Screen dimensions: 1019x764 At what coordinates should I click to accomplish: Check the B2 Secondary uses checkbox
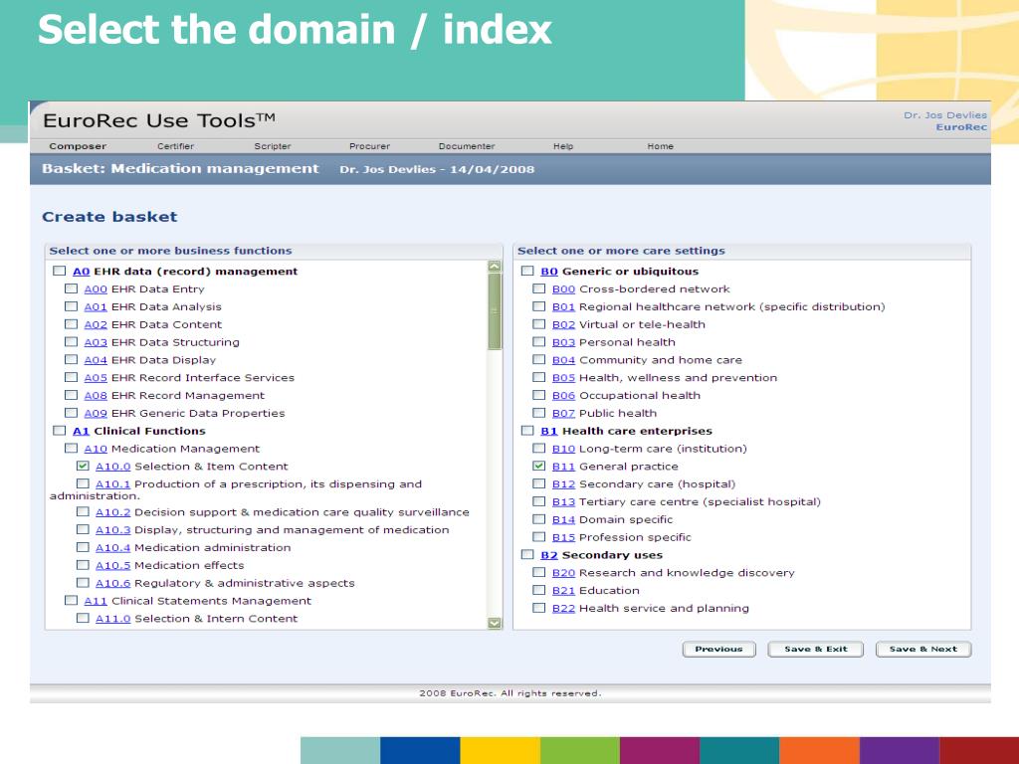coord(527,555)
